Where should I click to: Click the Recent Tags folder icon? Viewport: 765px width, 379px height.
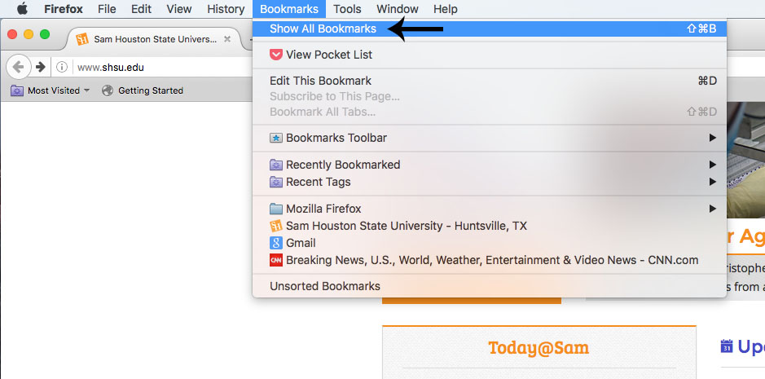(275, 183)
